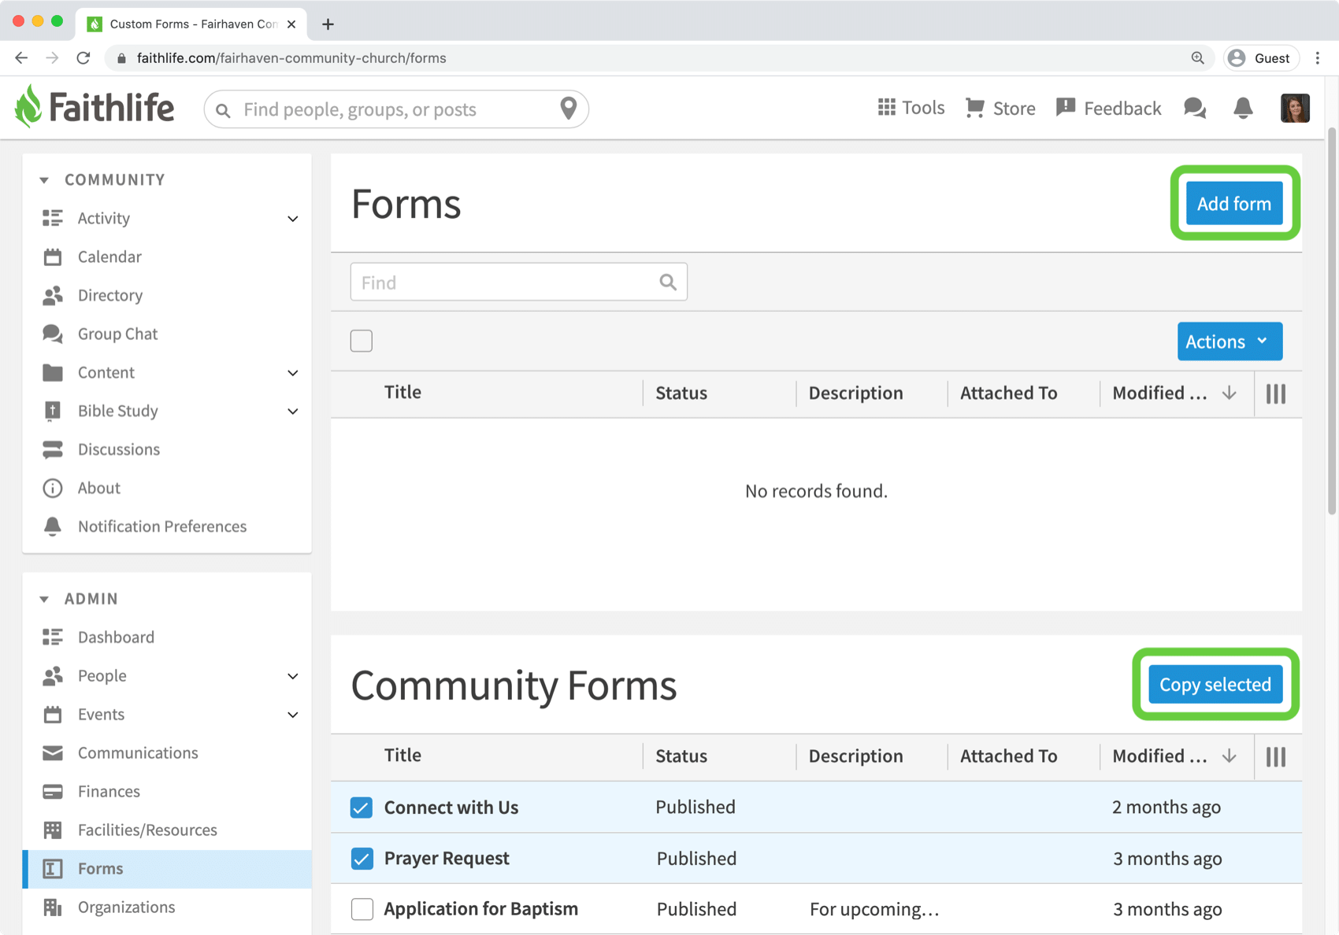Uncheck the Prayer Request checkbox
1339x935 pixels.
tap(362, 859)
